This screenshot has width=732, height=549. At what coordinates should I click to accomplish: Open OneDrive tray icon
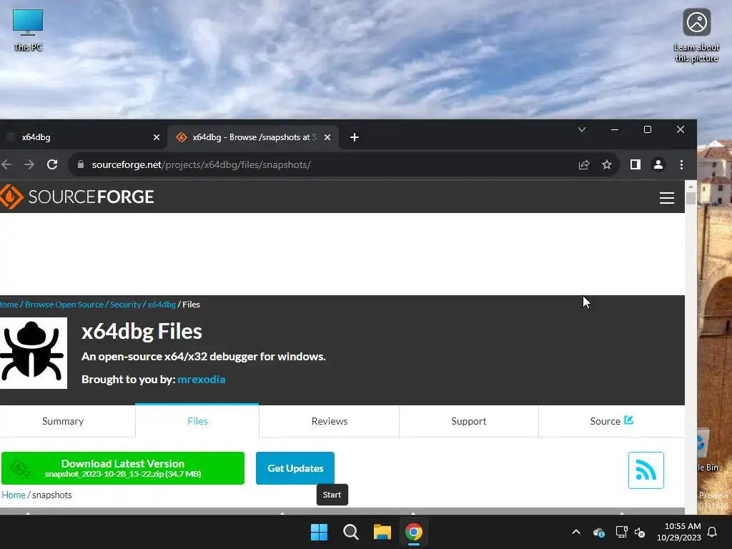coord(599,532)
